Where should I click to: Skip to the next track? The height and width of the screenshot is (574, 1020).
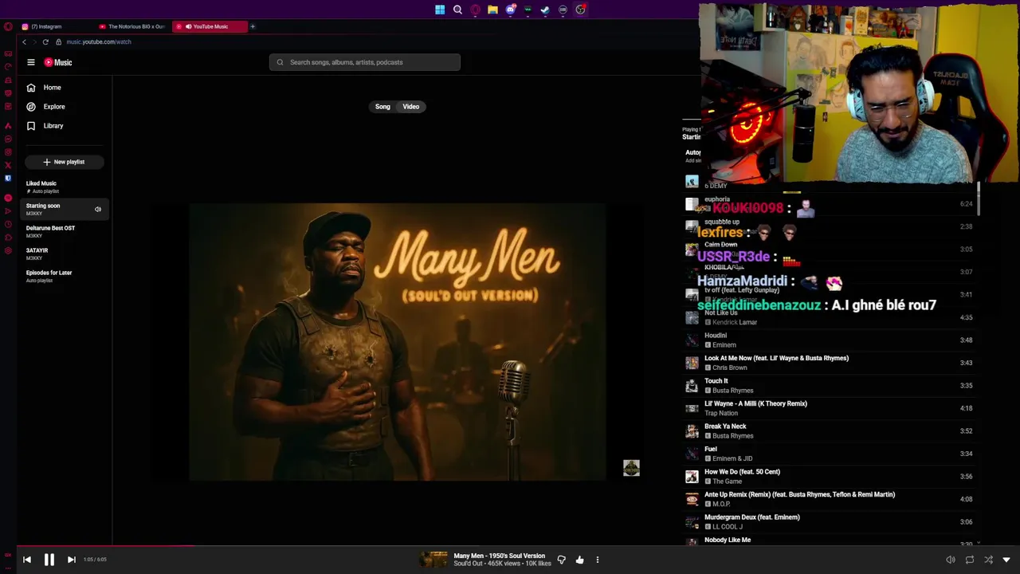(71, 560)
